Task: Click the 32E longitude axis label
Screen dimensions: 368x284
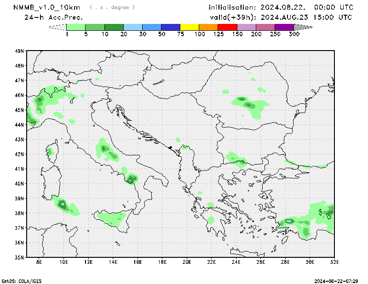Action: (x=334, y=262)
